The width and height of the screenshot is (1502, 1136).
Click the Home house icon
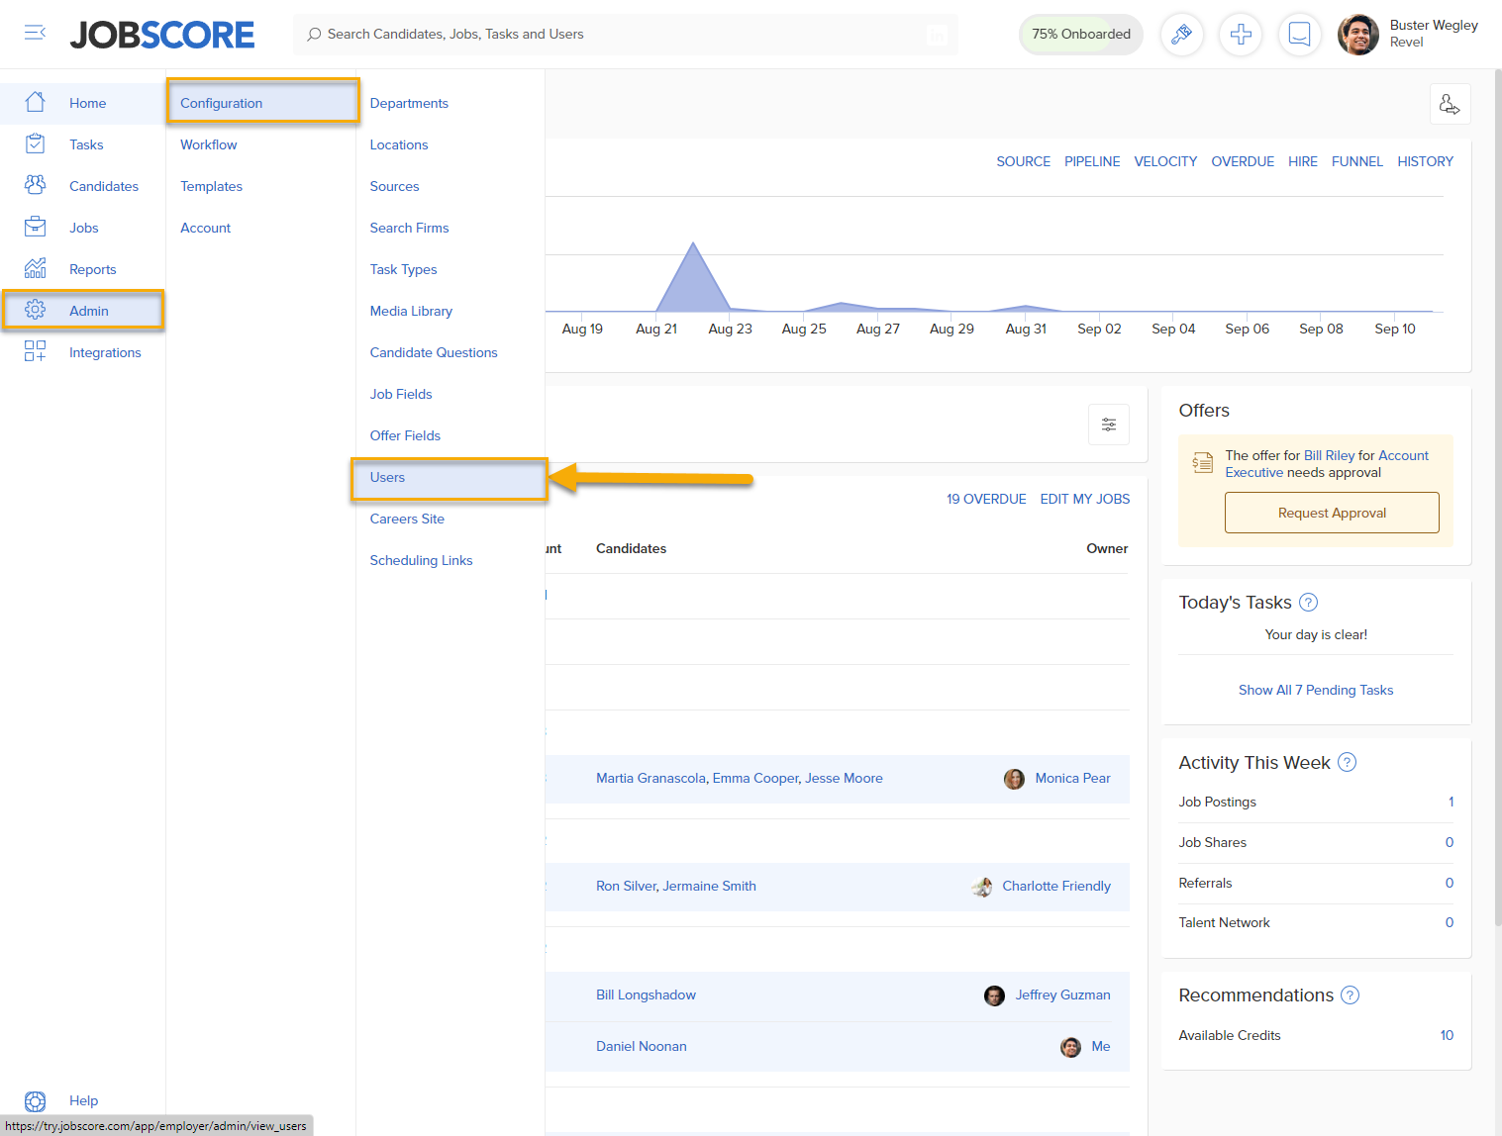coord(35,102)
